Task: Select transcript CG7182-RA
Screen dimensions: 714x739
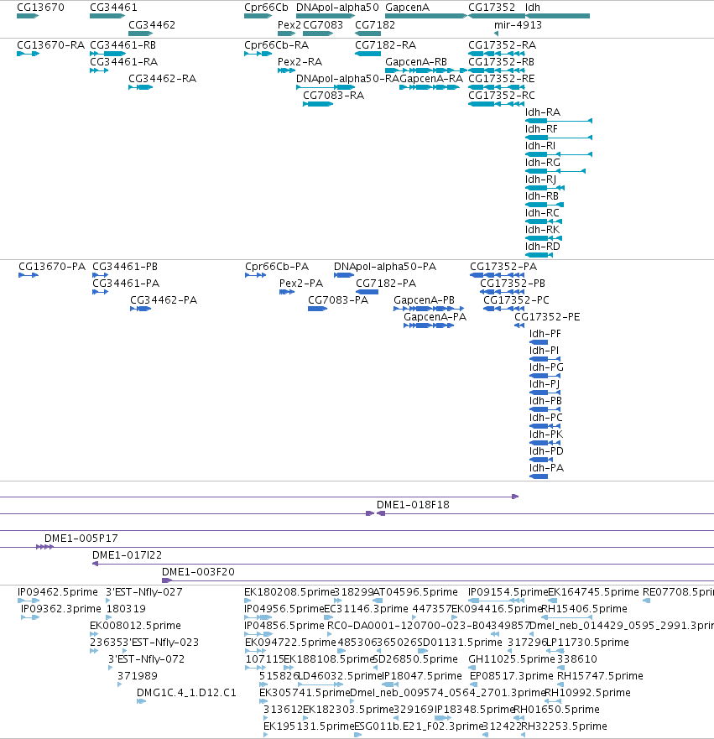Action: click(x=367, y=54)
